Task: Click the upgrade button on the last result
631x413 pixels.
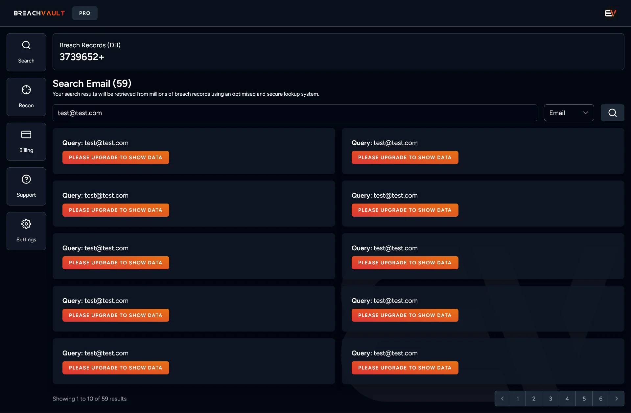Action: (x=405, y=368)
